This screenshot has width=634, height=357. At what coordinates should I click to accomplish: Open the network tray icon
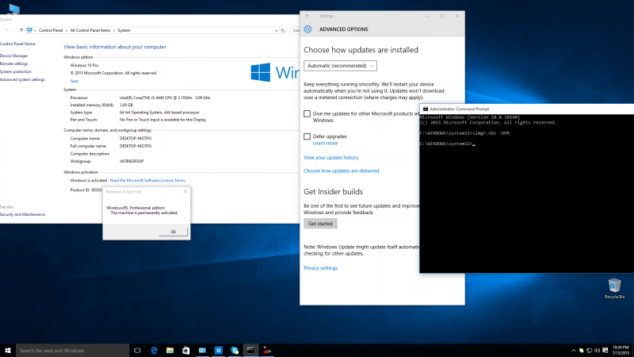click(x=589, y=351)
